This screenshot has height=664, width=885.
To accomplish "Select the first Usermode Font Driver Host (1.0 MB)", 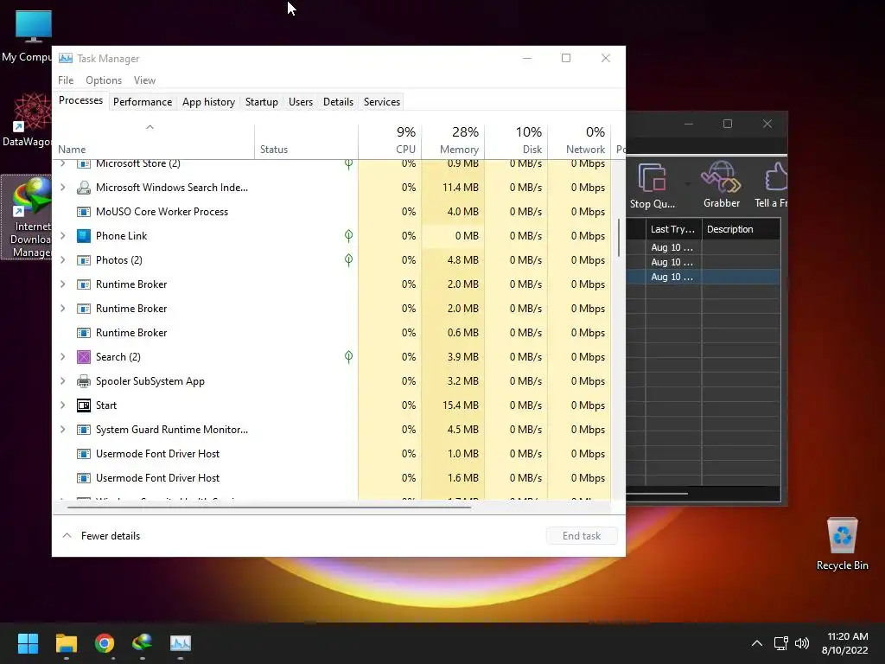I will tap(333, 454).
